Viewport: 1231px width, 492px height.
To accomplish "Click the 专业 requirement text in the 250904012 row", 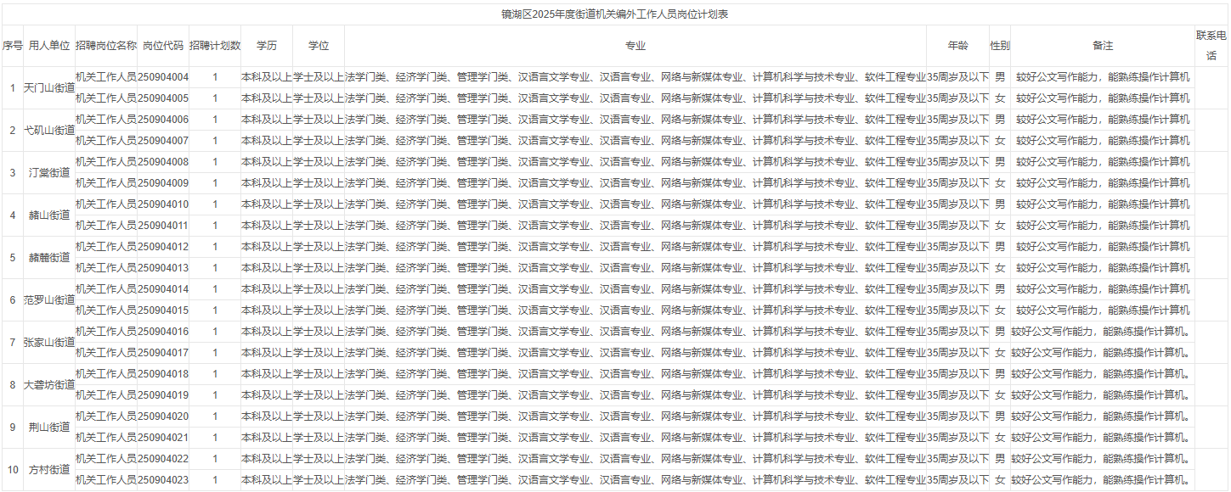I will click(635, 246).
